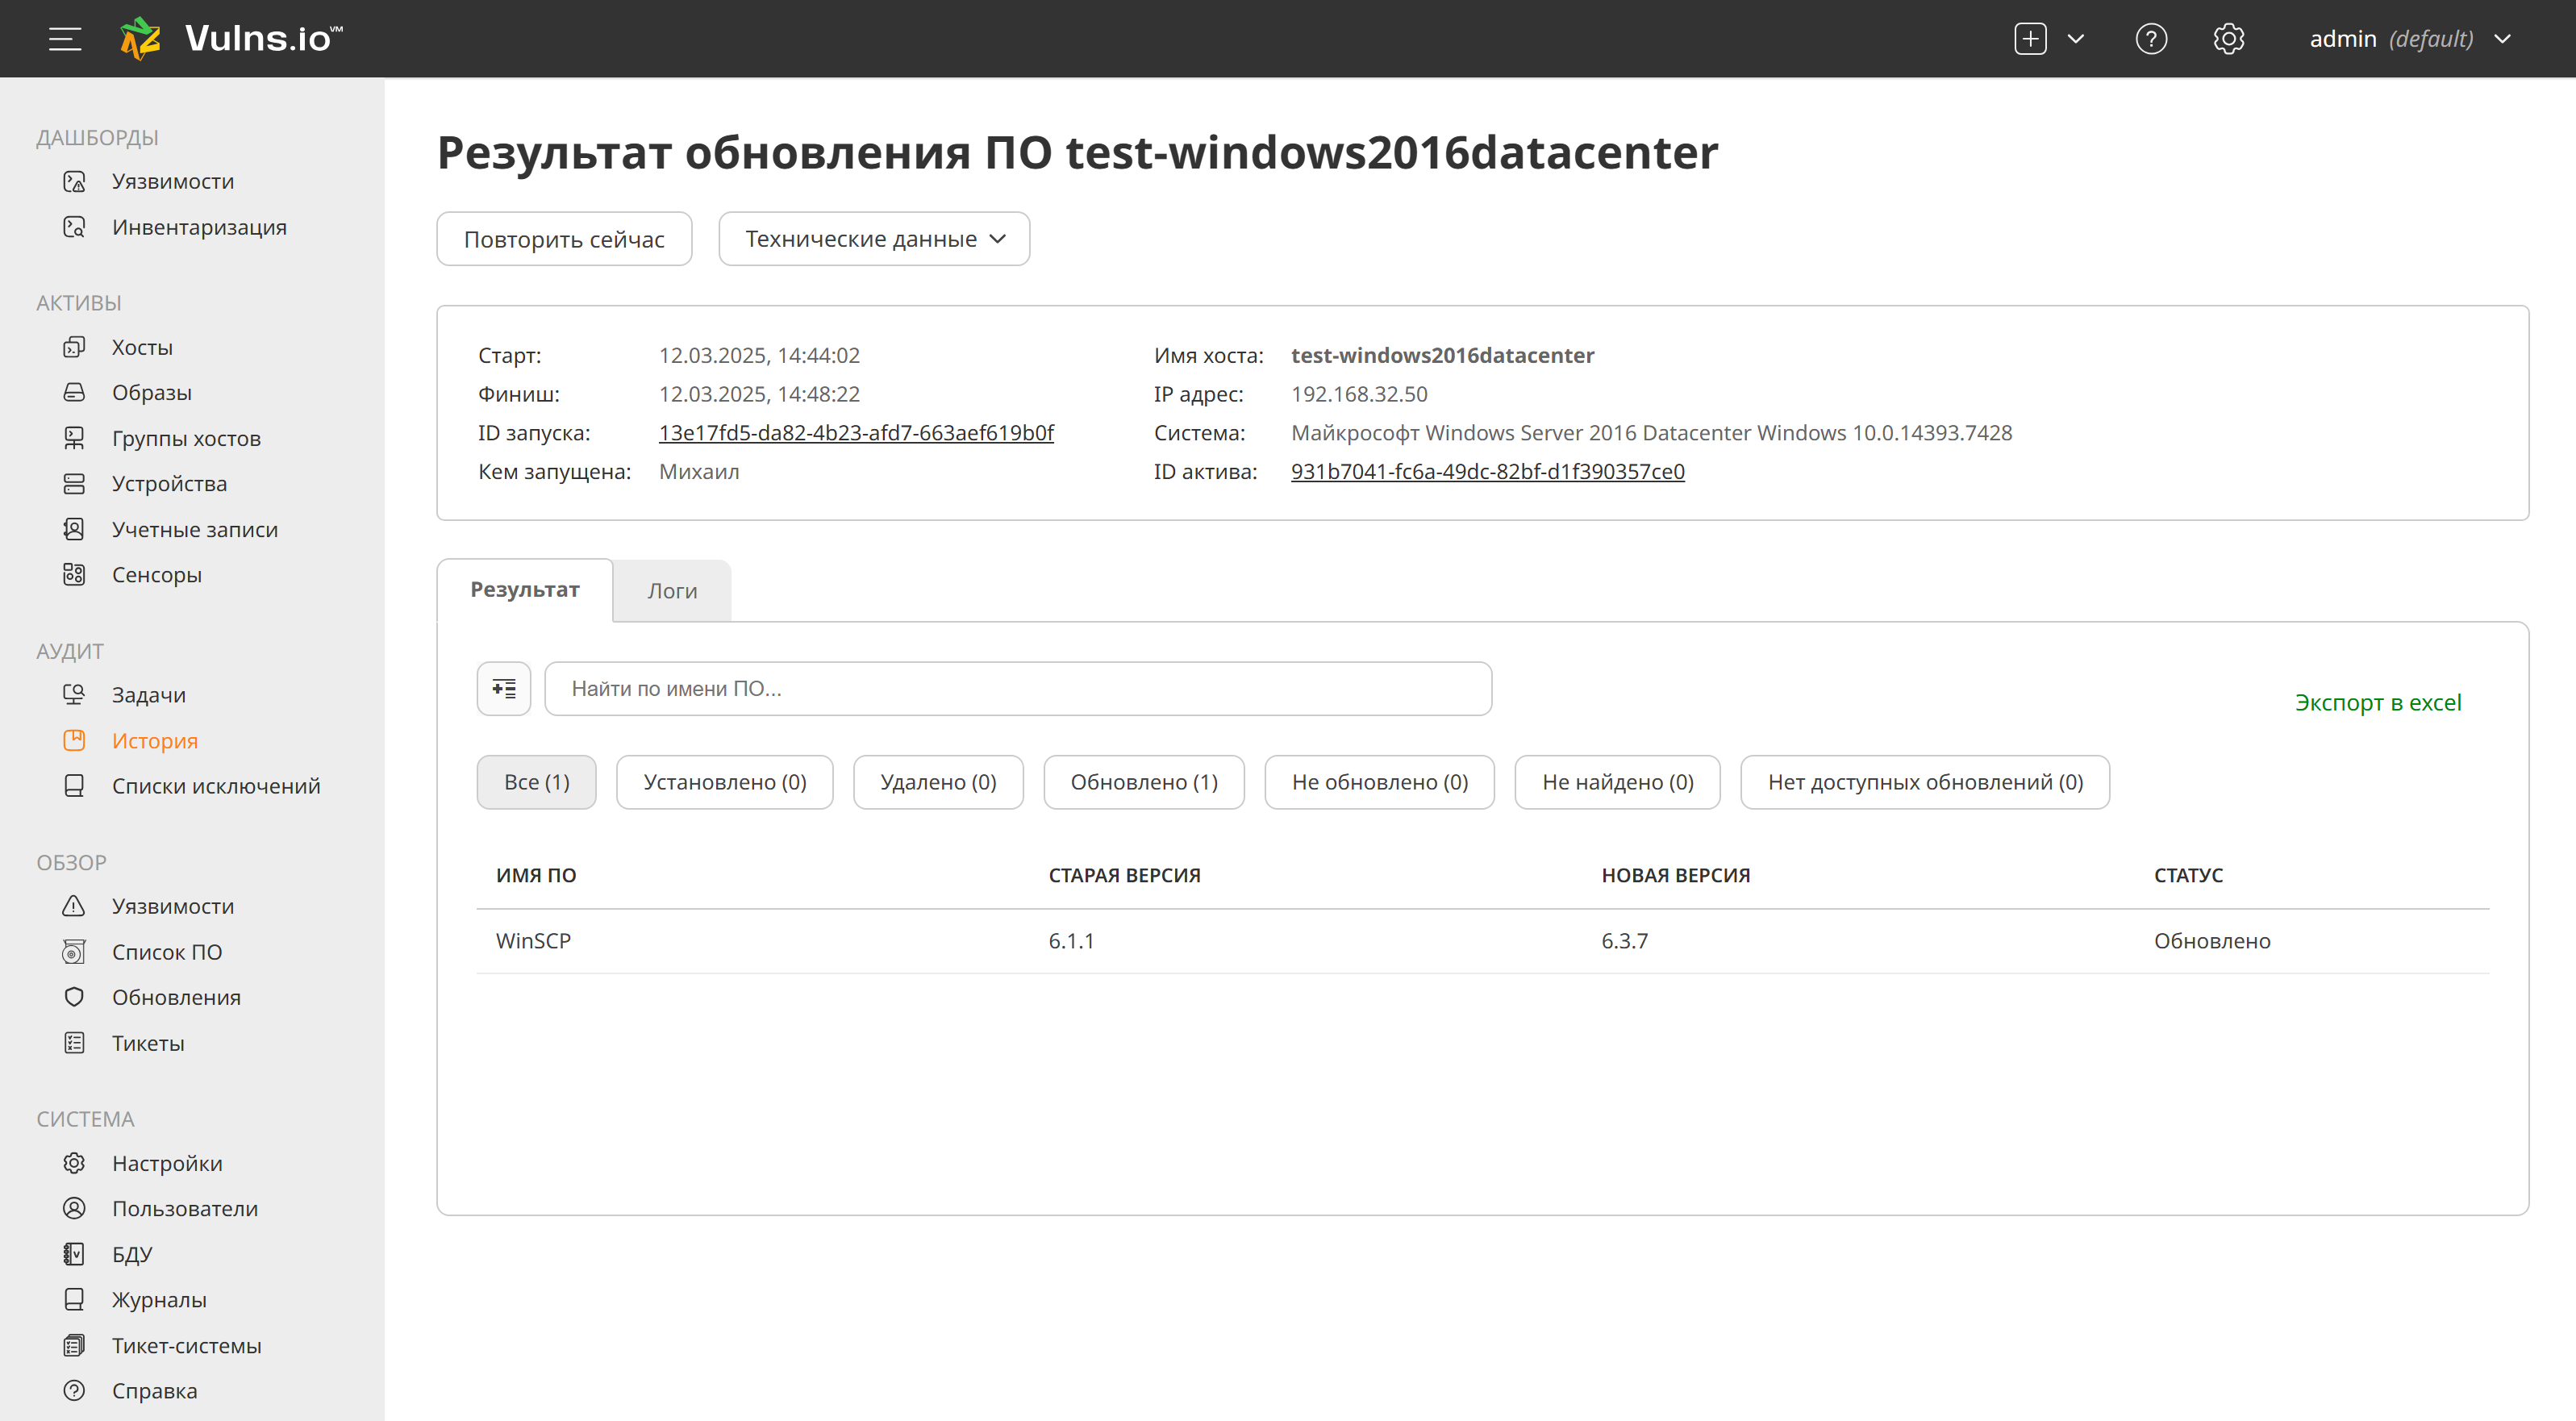Screen dimensions: 2576x1421
Task: Open the Учетные записи icon
Action: click(74, 529)
